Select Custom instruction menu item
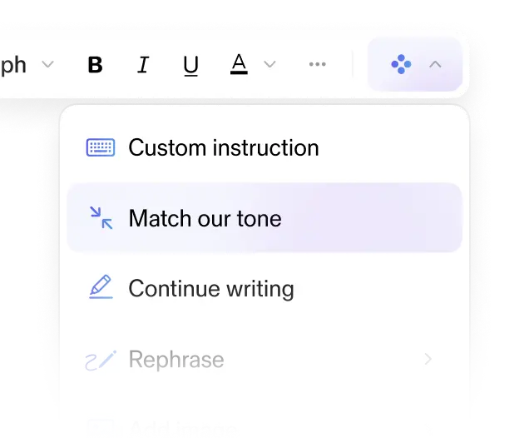The width and height of the screenshot is (529, 438). coord(223,147)
